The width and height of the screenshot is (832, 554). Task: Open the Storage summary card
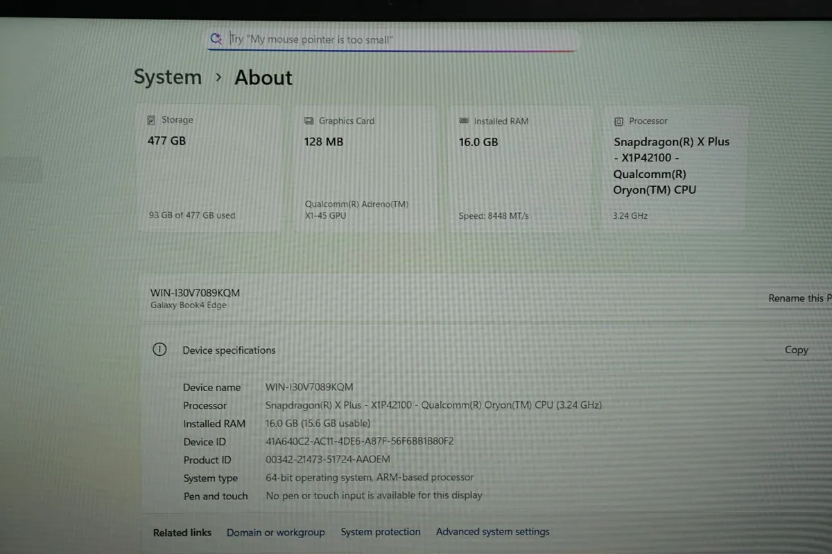coord(208,166)
